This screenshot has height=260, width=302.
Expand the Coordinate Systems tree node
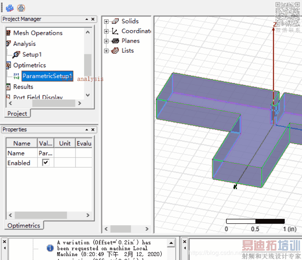click(106, 31)
